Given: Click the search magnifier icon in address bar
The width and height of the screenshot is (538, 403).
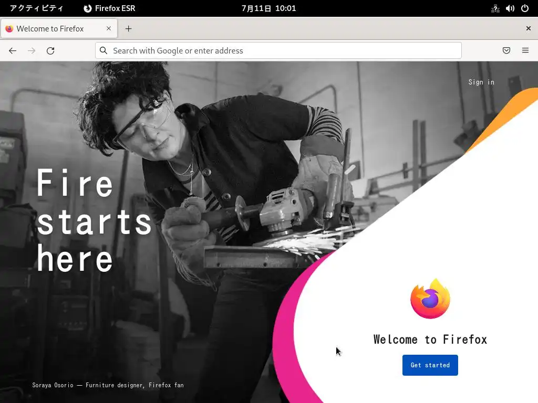Looking at the screenshot, I should click(x=104, y=50).
